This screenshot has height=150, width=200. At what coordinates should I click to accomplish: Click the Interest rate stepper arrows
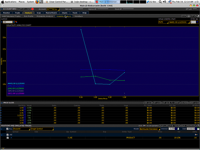pyautogui.click(x=176, y=129)
